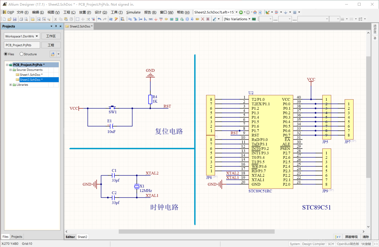Click the Hierarchy up/down navigation icon
The width and height of the screenshot is (379, 247).
[x=111, y=19]
